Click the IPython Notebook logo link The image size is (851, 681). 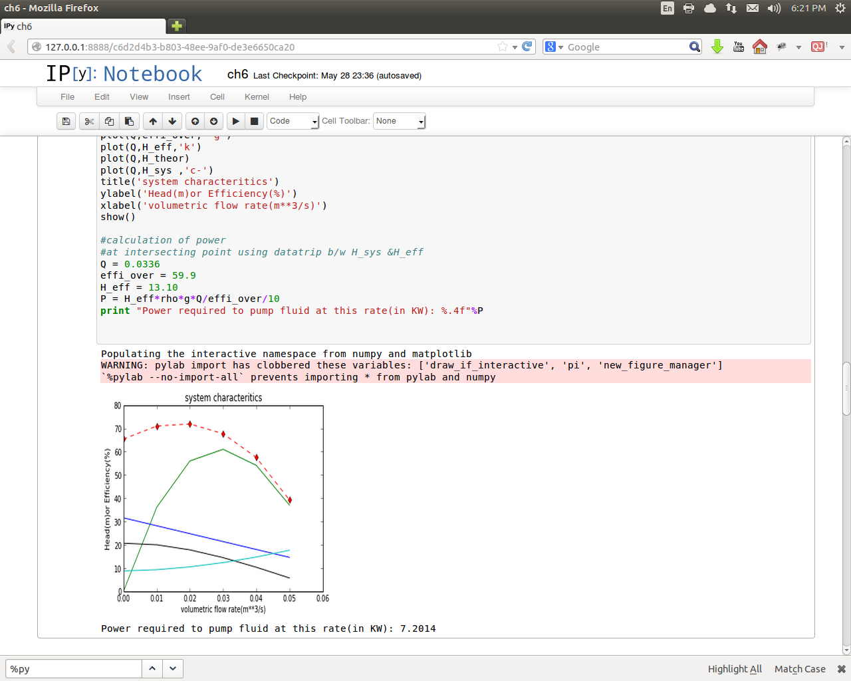124,74
